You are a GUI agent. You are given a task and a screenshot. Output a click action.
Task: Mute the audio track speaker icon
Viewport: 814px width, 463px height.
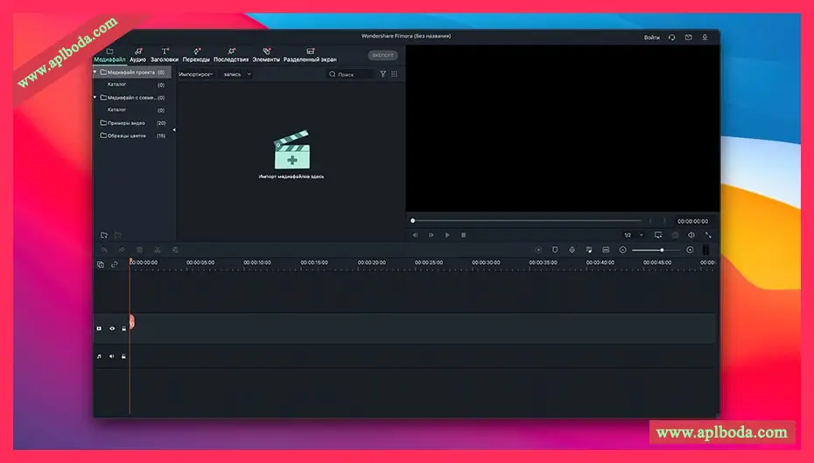(112, 356)
